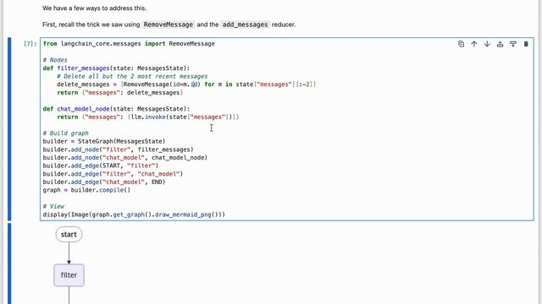Click the 'graph = builder.compile()' line
This screenshot has height=304, width=542.
[x=86, y=190]
